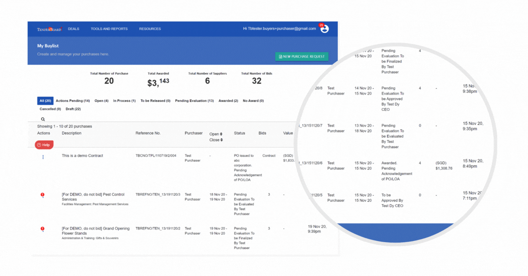
Task: Open the user profile avatar icon
Action: [x=324, y=28]
